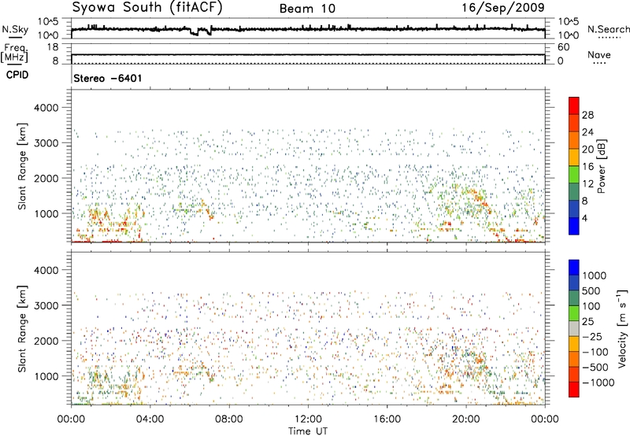Screen dimensions: 630x436
Task: Click the "18" frequency axis value
Action: [53, 47]
